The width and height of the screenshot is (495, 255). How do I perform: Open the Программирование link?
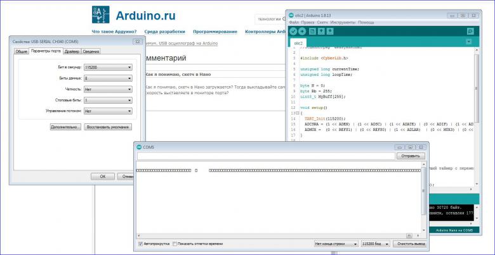tap(215, 32)
